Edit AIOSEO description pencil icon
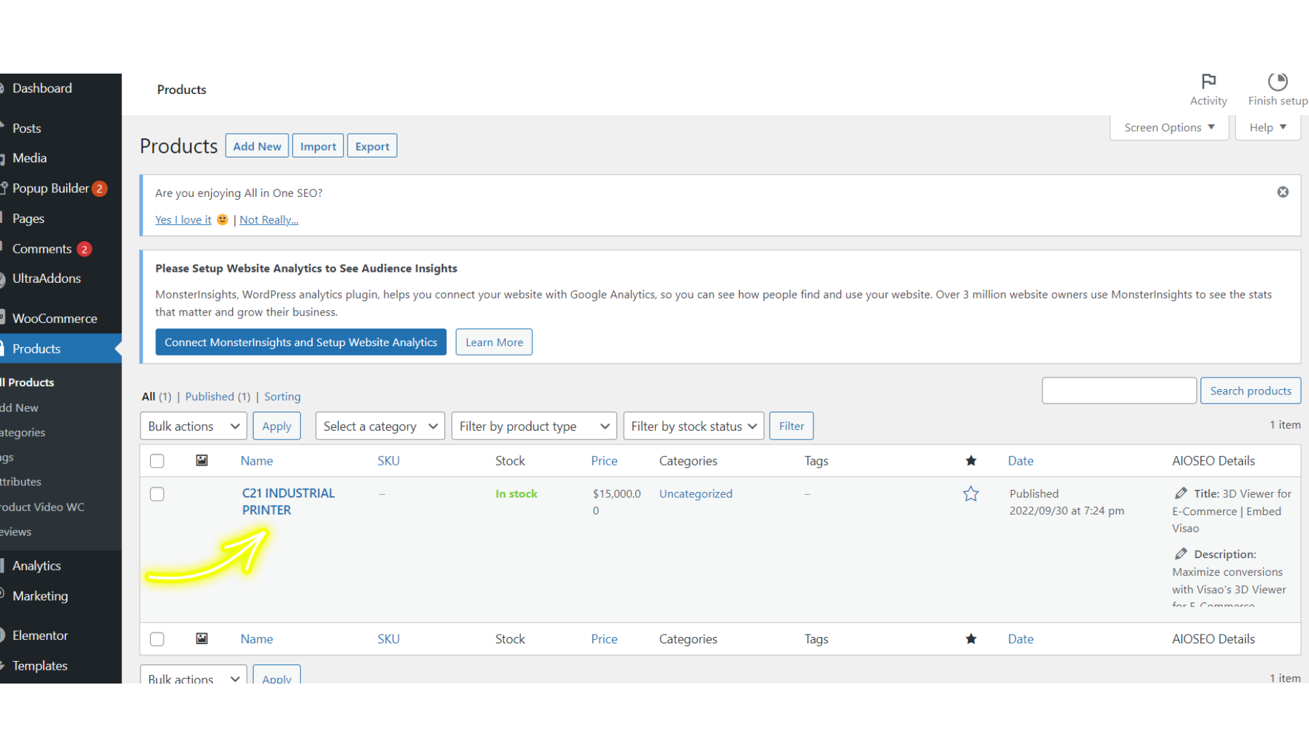 coord(1181,554)
